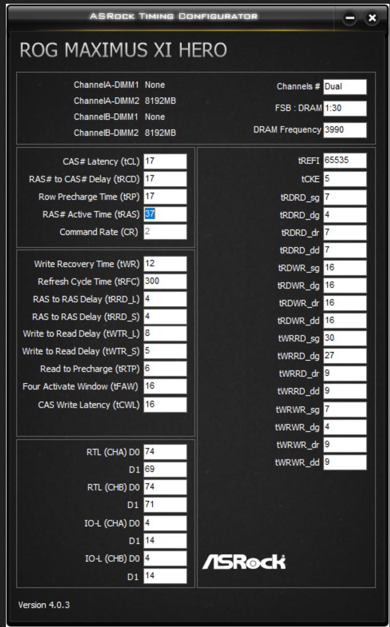Close the Timing Configurator window
Image resolution: width=390 pixels, height=627 pixels.
click(372, 18)
